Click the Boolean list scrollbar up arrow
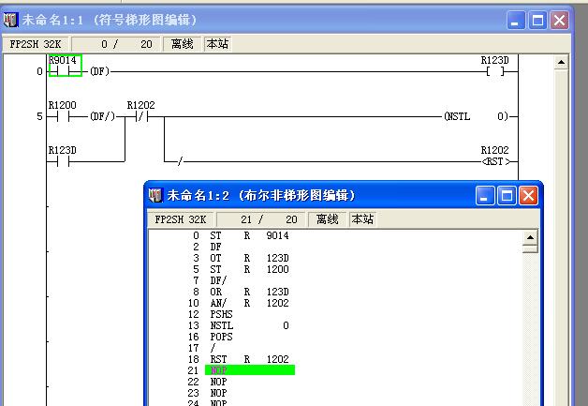Screen dimensions: 588x406 (530, 238)
